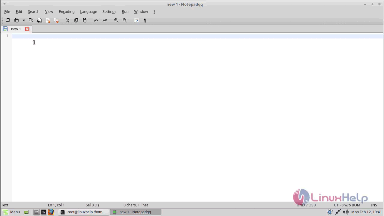Click the Copy toolbar icon
384x216 pixels.
[76, 20]
